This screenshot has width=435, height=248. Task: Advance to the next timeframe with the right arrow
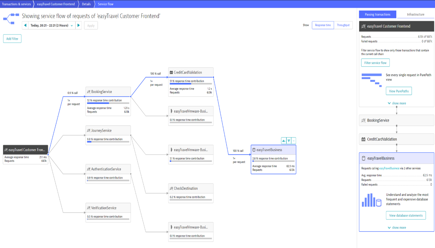tap(79, 25)
